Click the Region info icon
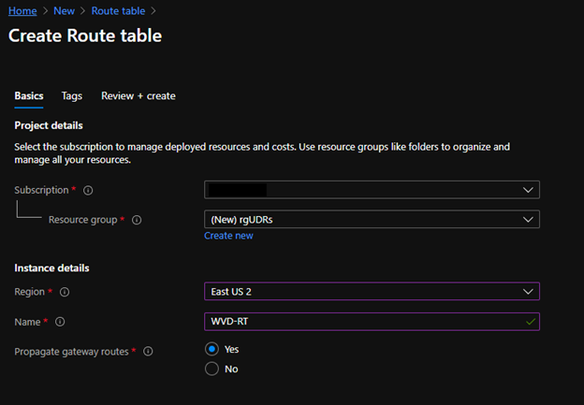The height and width of the screenshot is (405, 584). [65, 292]
